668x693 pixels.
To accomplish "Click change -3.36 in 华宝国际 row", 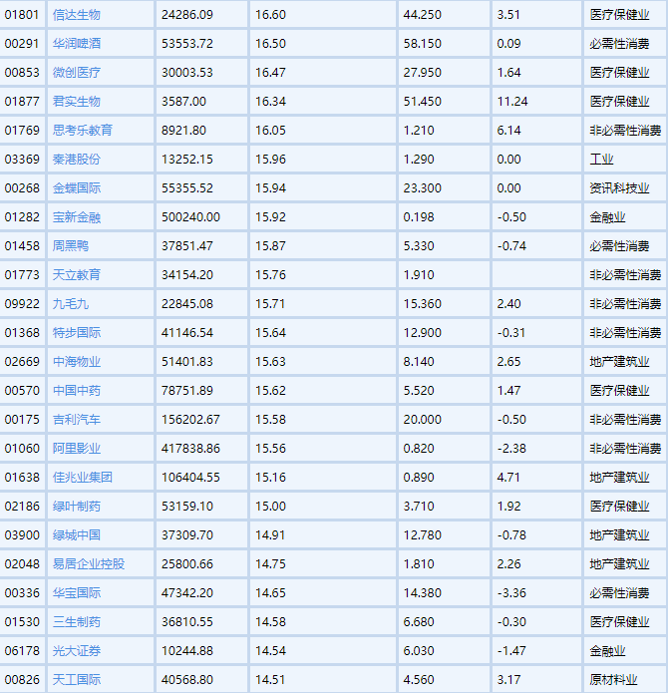I will tap(511, 593).
